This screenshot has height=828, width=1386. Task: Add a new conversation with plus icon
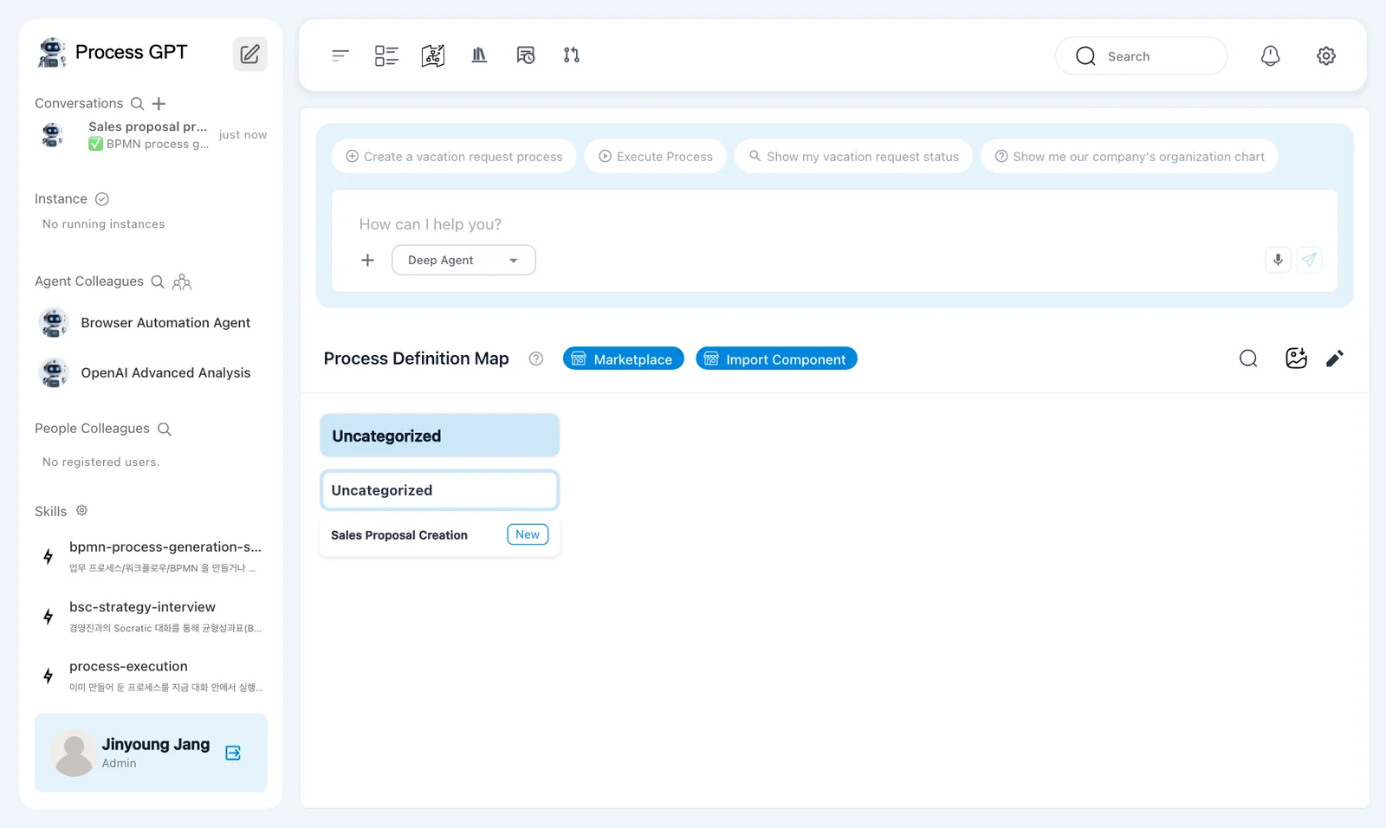[159, 104]
